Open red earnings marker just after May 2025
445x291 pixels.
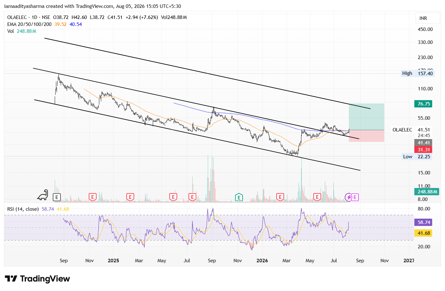(x=173, y=197)
